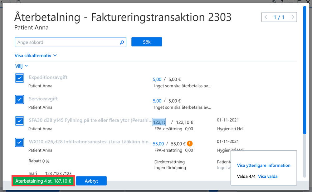Toggle the SFA30 Fyllning row checkbox
This screenshot has width=312, height=192.
[19, 121]
